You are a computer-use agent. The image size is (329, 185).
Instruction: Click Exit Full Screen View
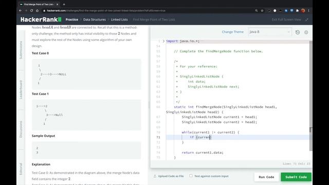286,20
